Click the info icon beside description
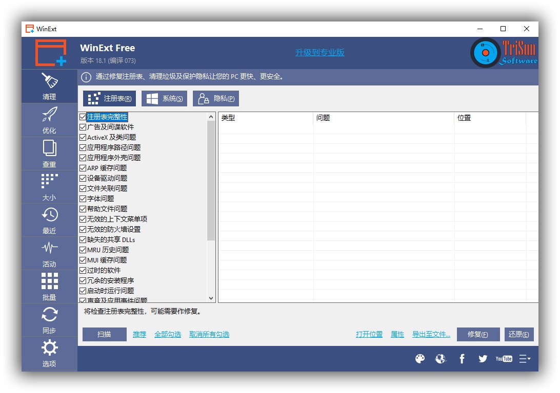This screenshot has height=393, width=560. pos(86,77)
